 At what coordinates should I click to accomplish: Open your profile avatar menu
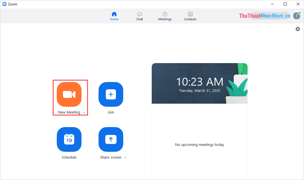(297, 16)
